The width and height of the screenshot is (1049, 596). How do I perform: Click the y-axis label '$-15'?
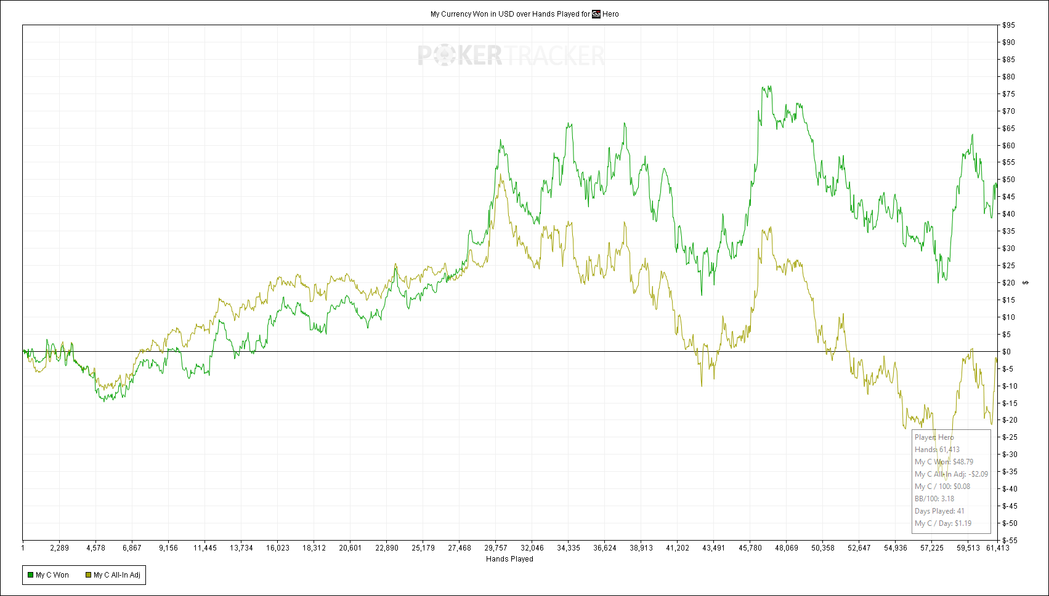pos(1010,403)
